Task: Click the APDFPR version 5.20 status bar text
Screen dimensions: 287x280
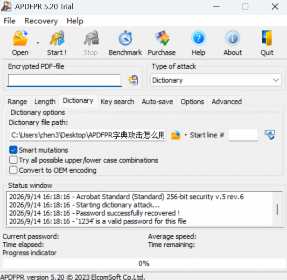Action: pyautogui.click(x=73, y=277)
